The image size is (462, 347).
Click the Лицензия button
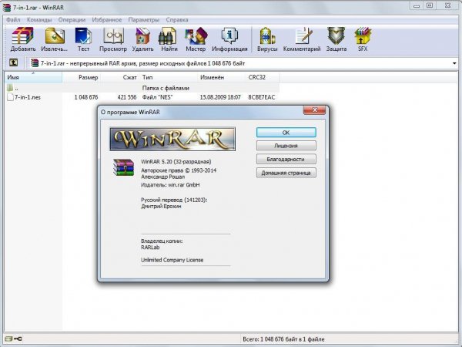286,146
